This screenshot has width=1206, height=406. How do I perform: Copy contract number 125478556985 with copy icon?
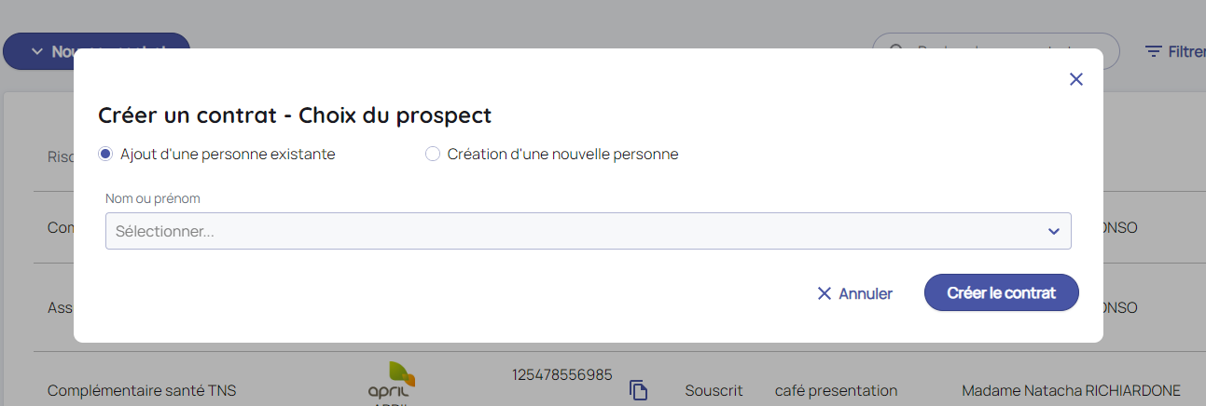click(638, 390)
